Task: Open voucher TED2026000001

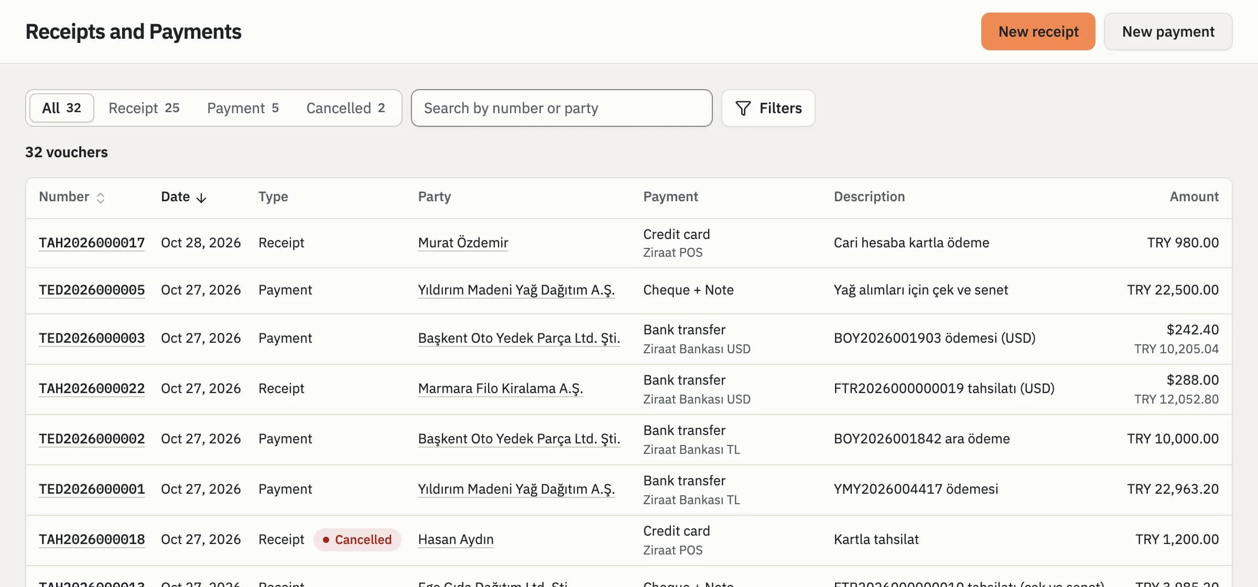Action: pos(92,489)
